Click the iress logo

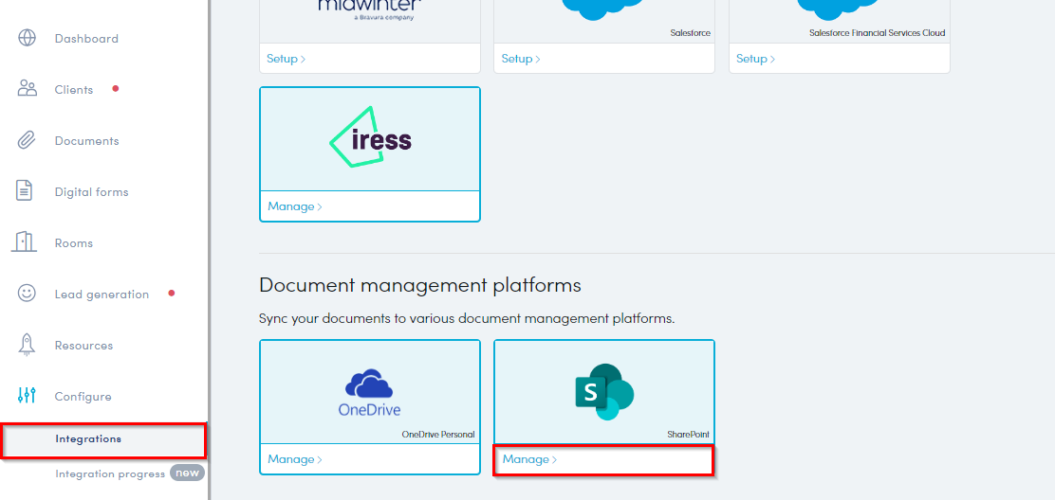tap(370, 137)
